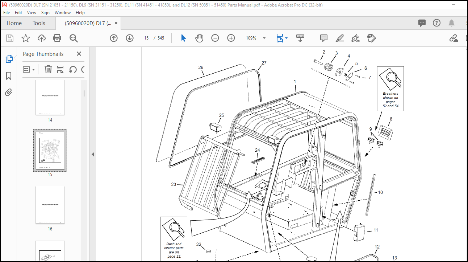This screenshot has height=262, width=468.
Task: Activate the Hand pan tool
Action: coord(199,38)
